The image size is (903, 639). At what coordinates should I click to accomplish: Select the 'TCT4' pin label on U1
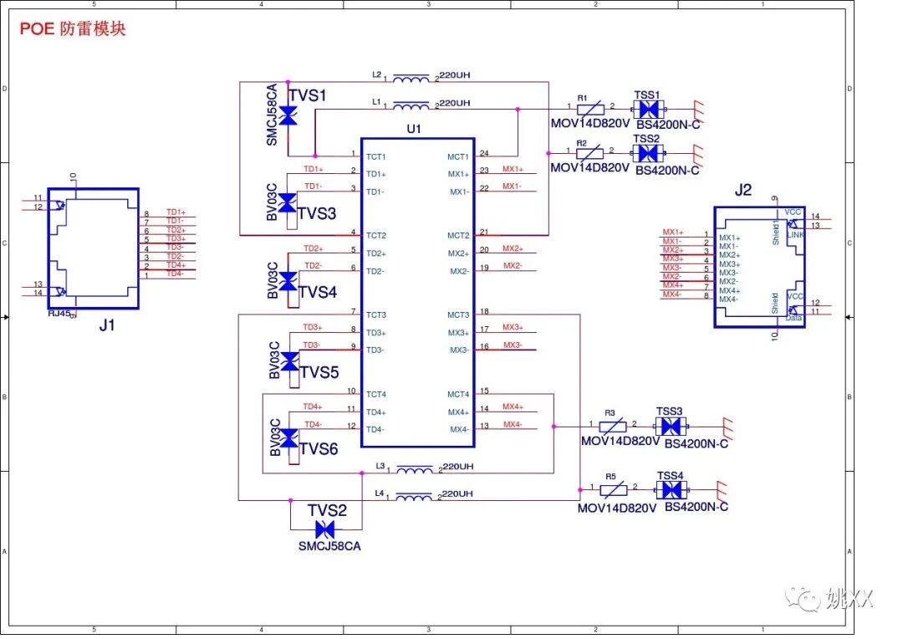tap(376, 395)
